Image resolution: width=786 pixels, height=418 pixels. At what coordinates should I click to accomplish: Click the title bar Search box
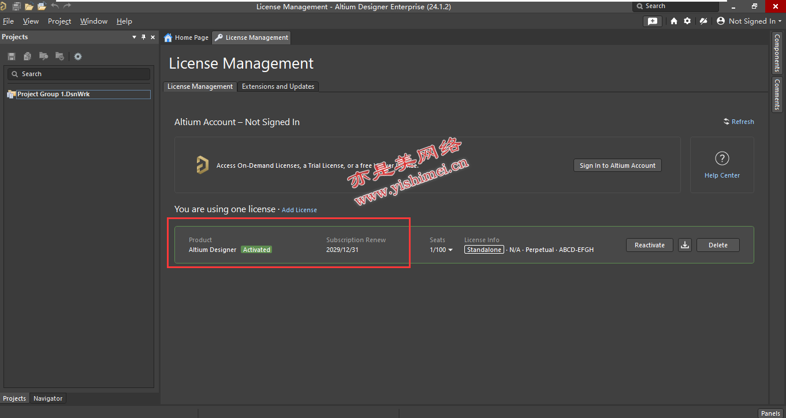(x=676, y=6)
